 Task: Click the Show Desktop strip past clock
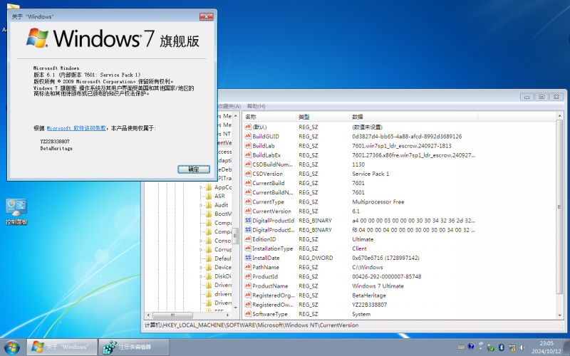[x=566, y=347]
